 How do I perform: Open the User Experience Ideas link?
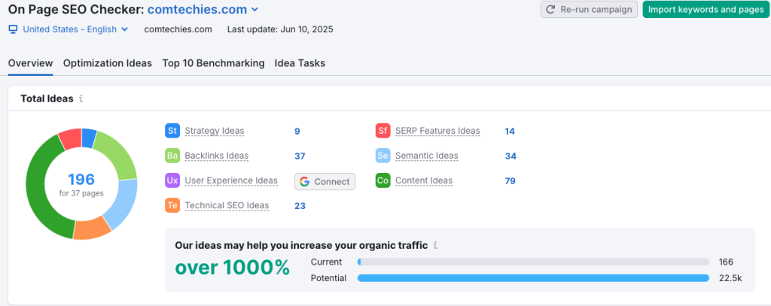(231, 180)
